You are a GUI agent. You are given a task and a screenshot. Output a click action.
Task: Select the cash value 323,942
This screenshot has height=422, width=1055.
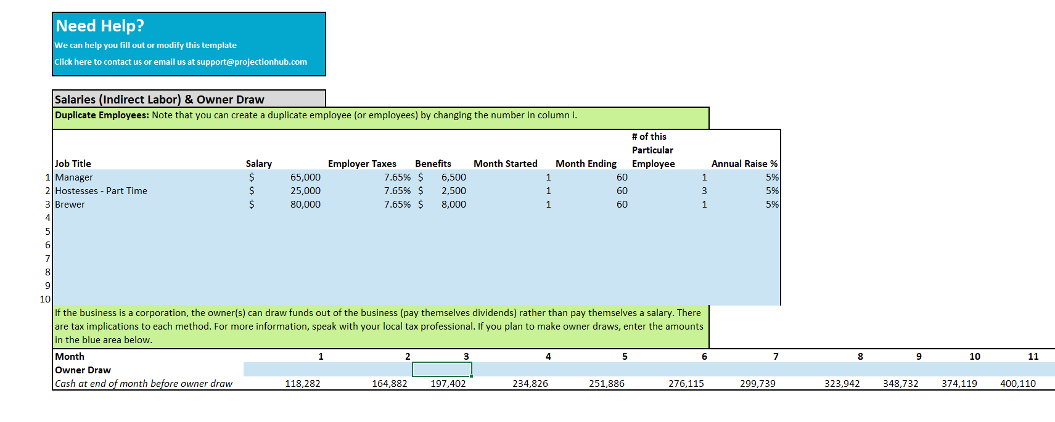point(842,384)
